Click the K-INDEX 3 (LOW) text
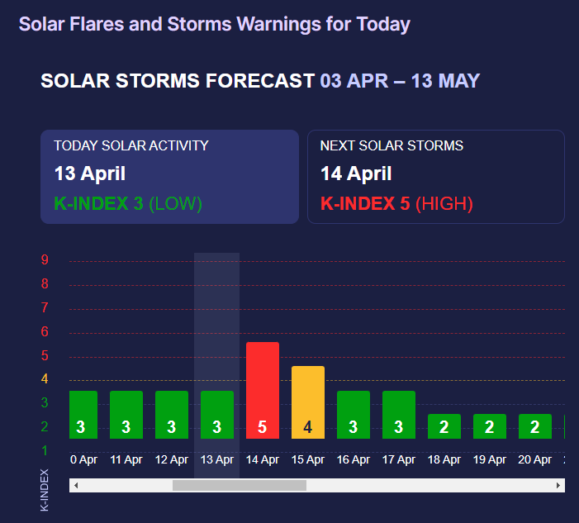Image resolution: width=579 pixels, height=523 pixels. [127, 203]
